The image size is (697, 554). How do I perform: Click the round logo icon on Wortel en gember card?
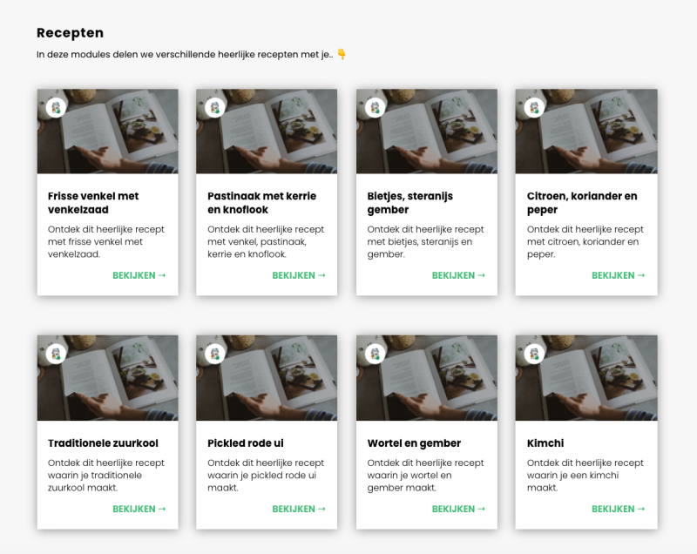tap(375, 354)
